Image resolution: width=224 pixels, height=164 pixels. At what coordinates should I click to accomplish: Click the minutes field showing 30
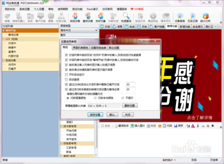coord(130,85)
